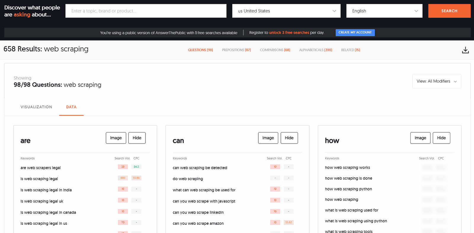Open keyword 'can you web scrape linkedin'
474x233 pixels.
(198, 213)
